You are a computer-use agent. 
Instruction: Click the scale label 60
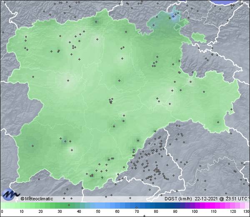coord(117,212)
